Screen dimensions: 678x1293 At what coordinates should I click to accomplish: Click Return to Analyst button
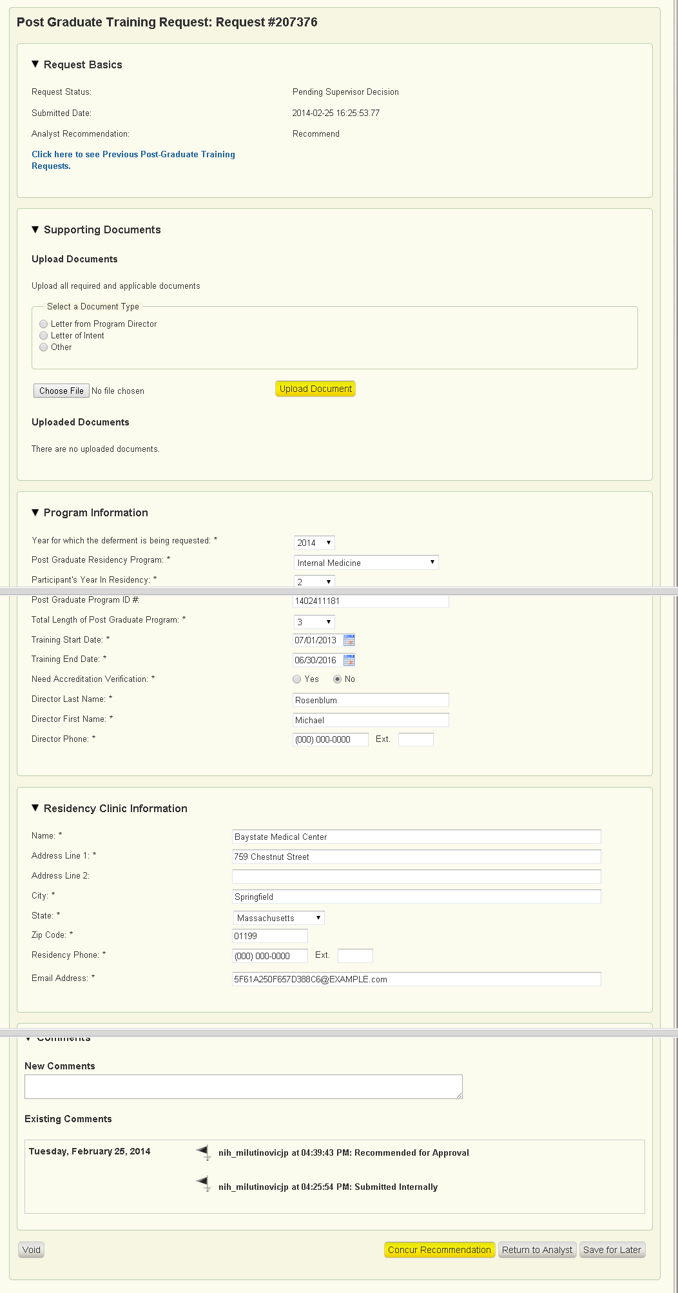[537, 1250]
